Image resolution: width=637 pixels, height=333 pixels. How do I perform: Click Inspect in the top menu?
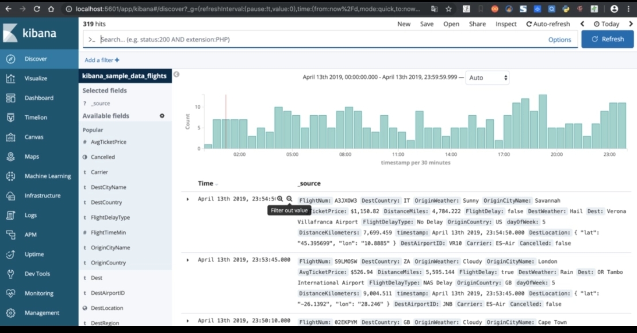pos(506,24)
